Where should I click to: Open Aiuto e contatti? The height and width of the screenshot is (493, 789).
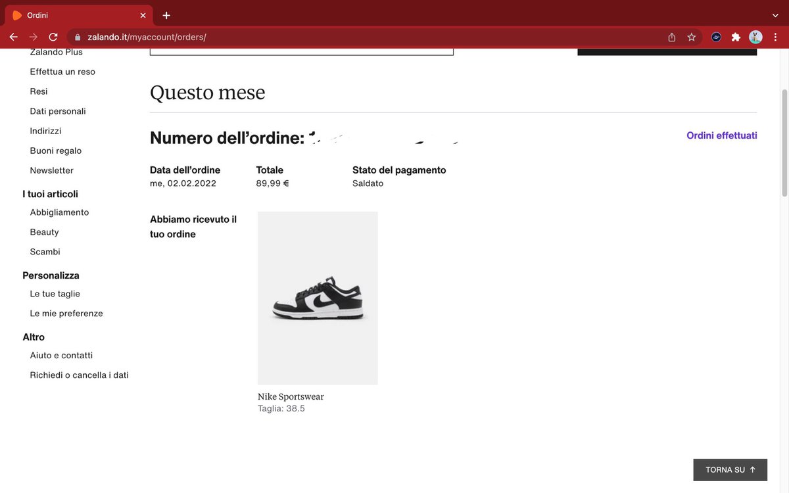pyautogui.click(x=61, y=356)
